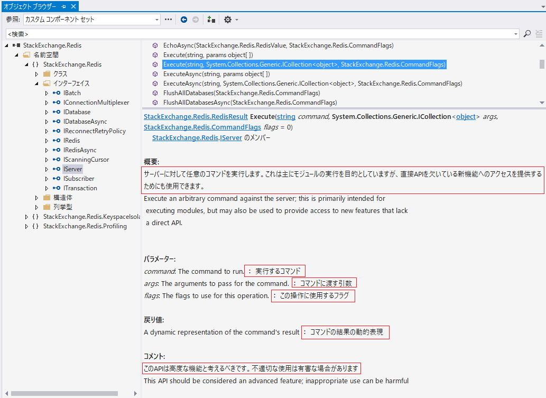Viewport: 546px width, 398px height.
Task: Select ExecuteAsync with ICollection and CommandFlags member
Action: click(x=313, y=84)
